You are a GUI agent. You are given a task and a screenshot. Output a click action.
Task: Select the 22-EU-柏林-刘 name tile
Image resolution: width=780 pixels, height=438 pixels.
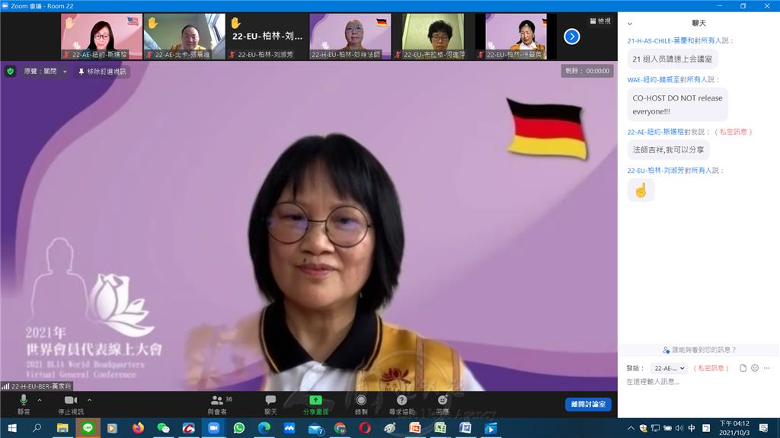coord(267,37)
